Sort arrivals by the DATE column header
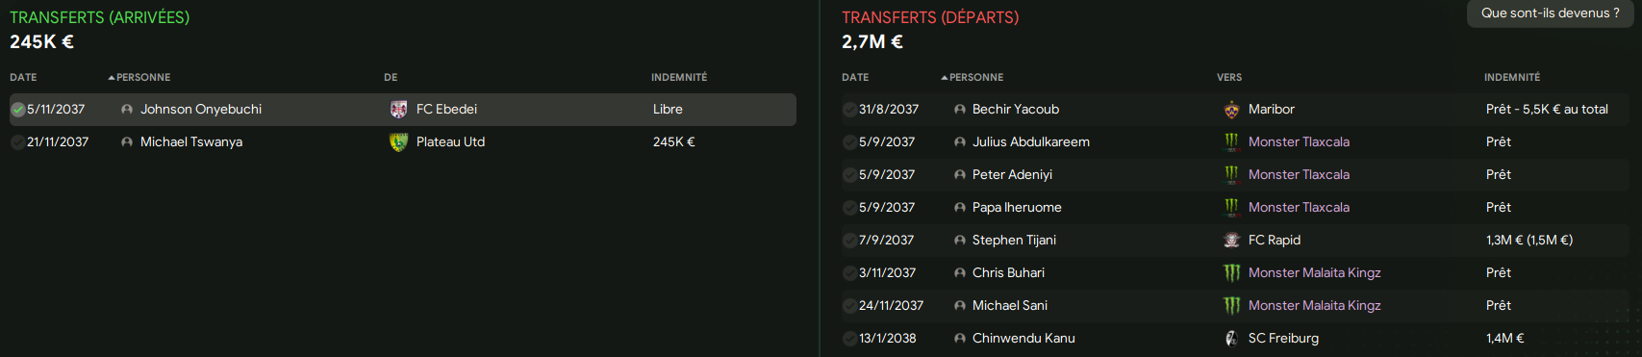This screenshot has width=1642, height=357. coord(23,77)
